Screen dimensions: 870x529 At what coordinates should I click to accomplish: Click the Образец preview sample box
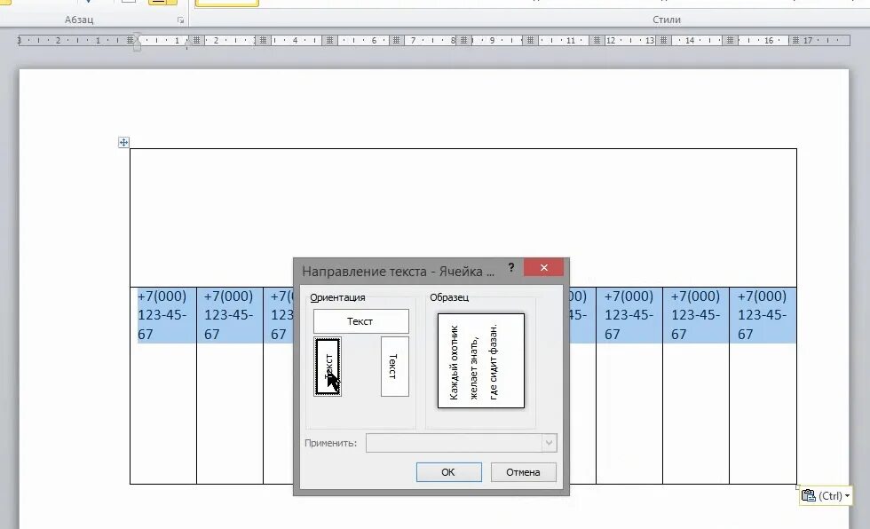(x=480, y=361)
